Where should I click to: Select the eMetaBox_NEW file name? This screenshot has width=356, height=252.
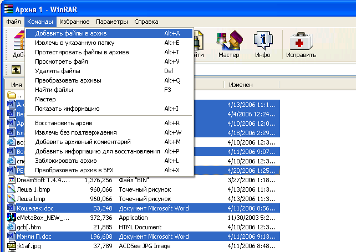[43, 218]
